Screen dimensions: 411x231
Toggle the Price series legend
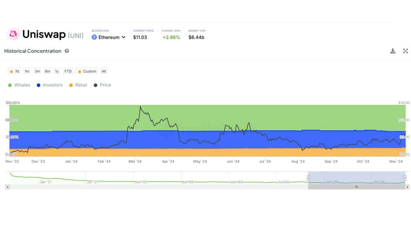(x=102, y=85)
